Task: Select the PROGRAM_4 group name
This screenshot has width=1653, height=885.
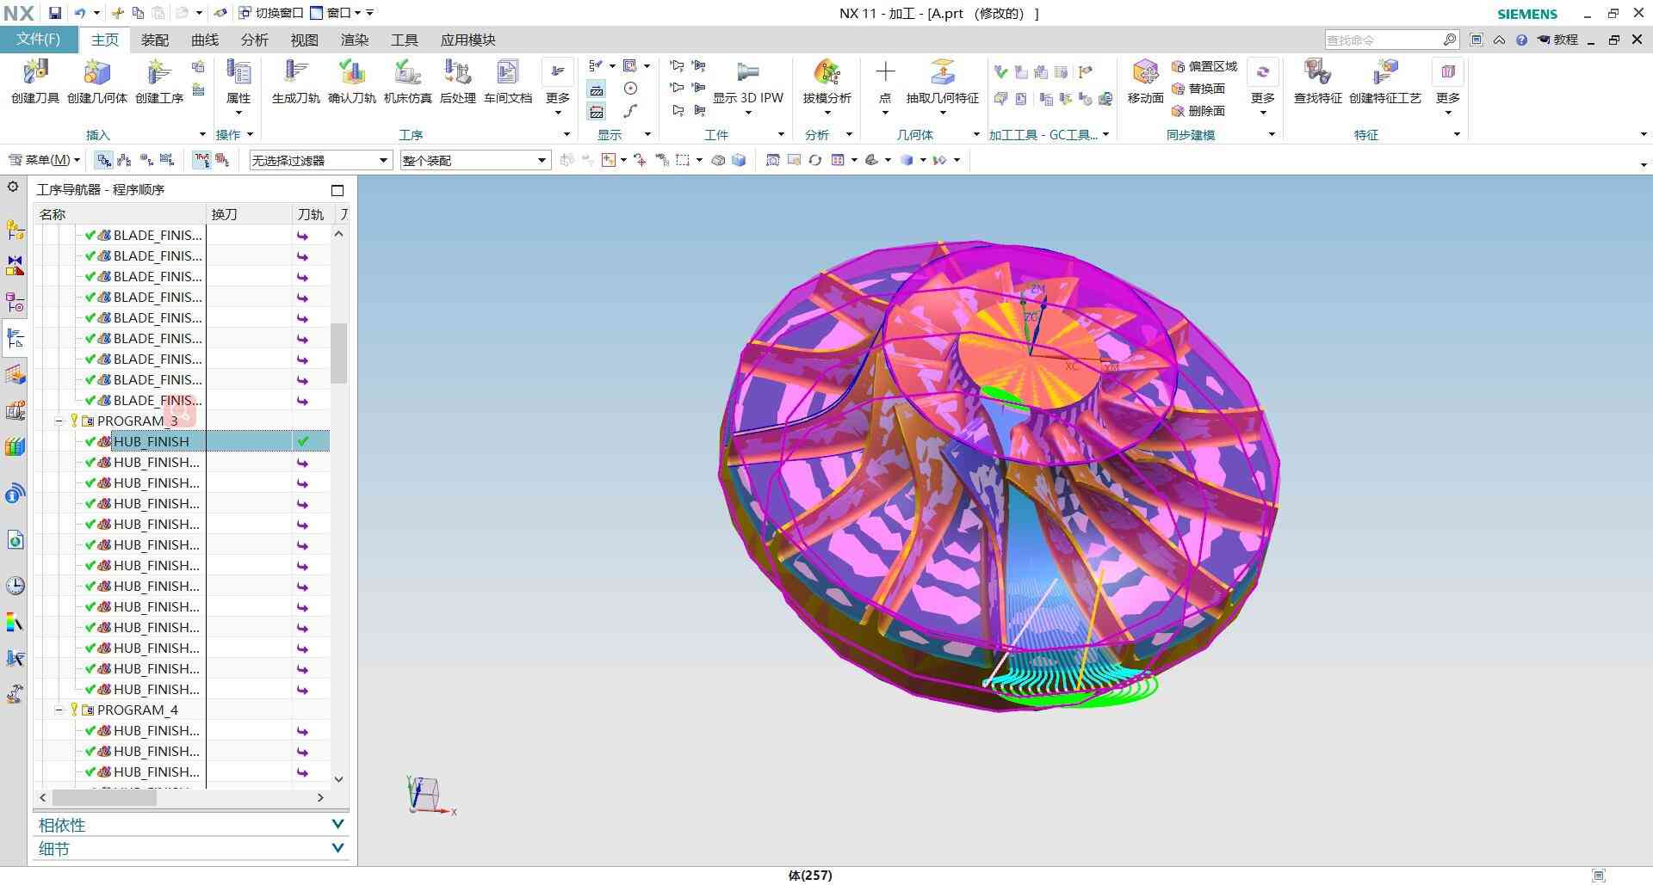Action: click(x=138, y=710)
